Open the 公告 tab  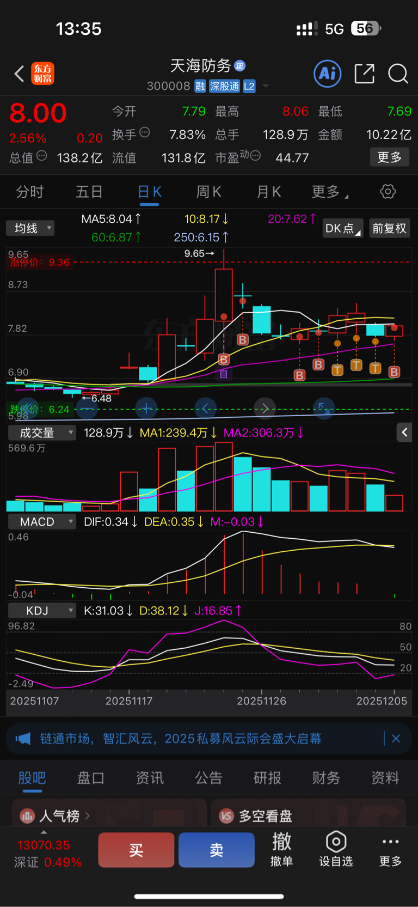pyautogui.click(x=208, y=778)
